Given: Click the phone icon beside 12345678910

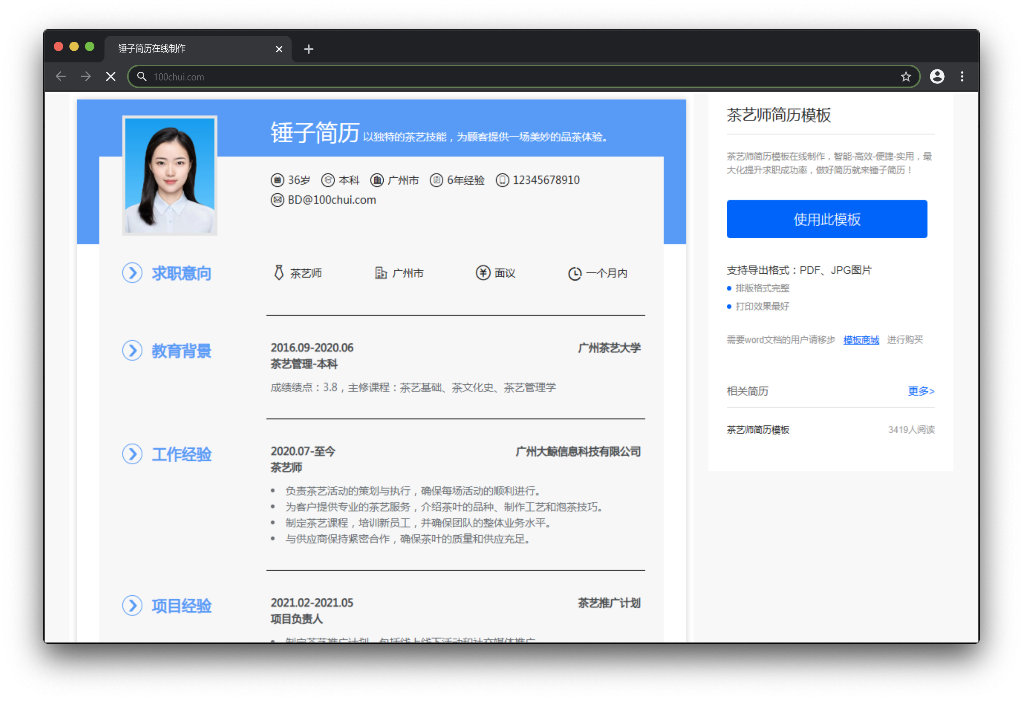Looking at the screenshot, I should [502, 180].
